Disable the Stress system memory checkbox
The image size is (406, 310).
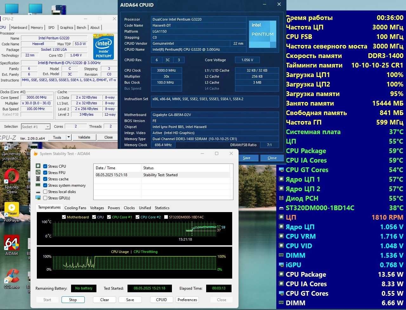click(x=45, y=185)
